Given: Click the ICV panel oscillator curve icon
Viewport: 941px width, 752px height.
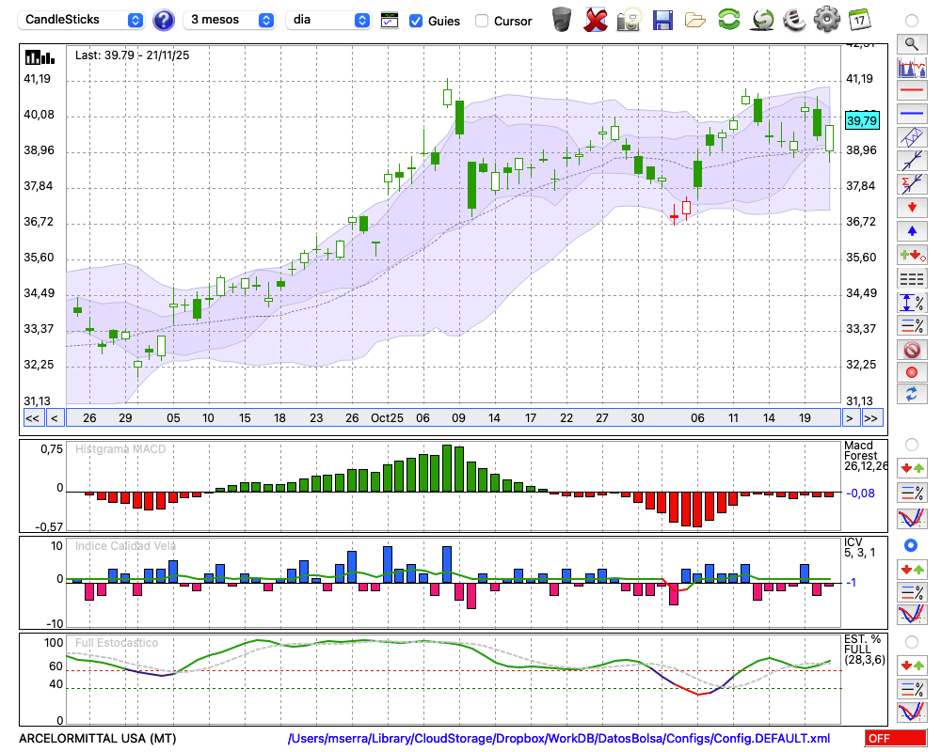Looking at the screenshot, I should tap(912, 615).
